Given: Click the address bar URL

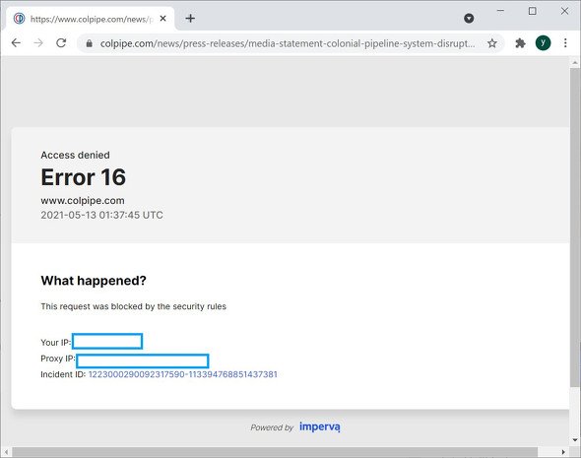Looking at the screenshot, I should click(288, 43).
